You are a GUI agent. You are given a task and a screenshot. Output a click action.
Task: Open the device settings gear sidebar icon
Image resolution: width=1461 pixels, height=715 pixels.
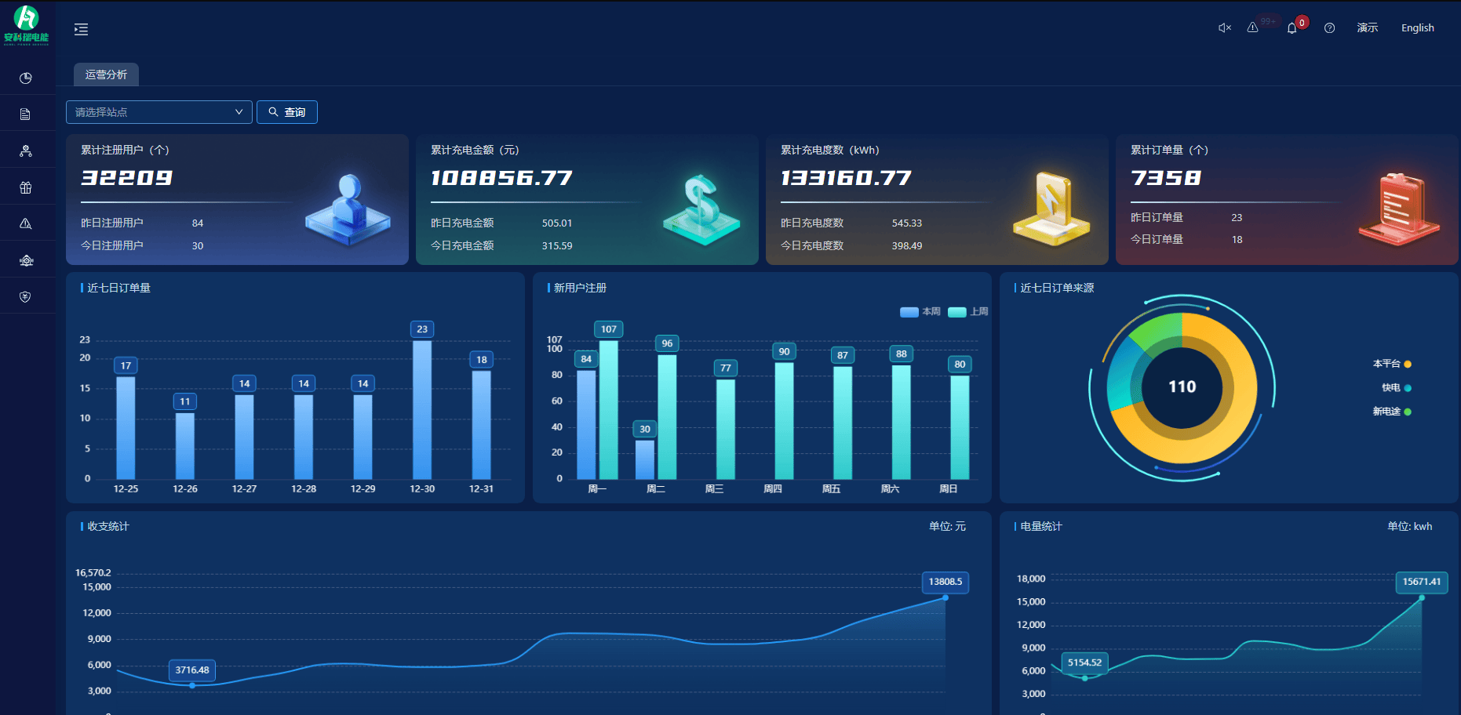pos(26,260)
